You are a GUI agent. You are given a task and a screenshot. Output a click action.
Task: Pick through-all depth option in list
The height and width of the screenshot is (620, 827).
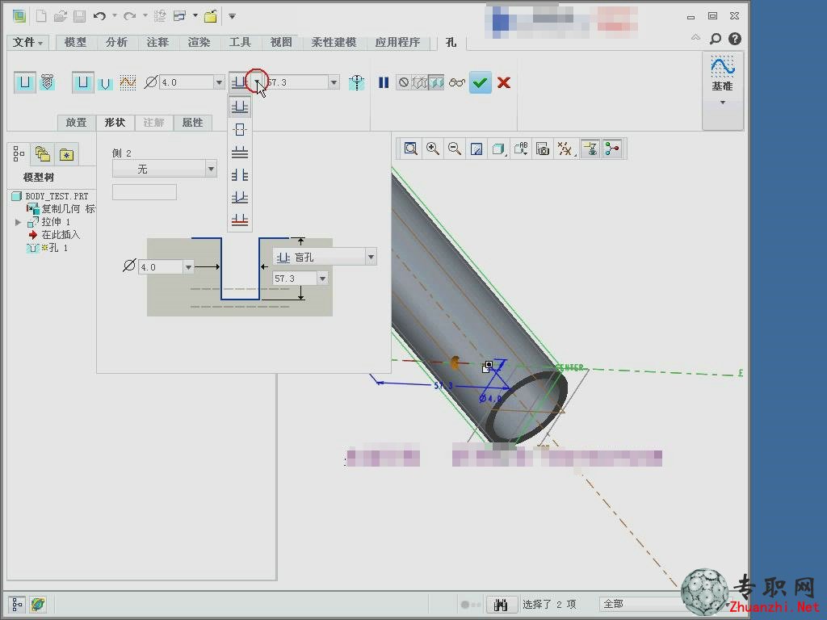pos(239,175)
